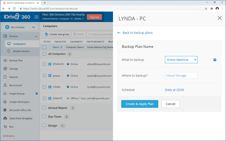Show the Failure (12) filter tab
Image resolution: width=226 pixels, height=141 pixels.
point(60,41)
